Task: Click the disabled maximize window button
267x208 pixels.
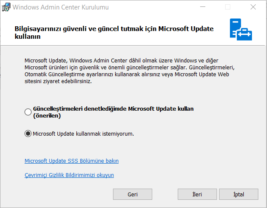Action: tap(228, 7)
